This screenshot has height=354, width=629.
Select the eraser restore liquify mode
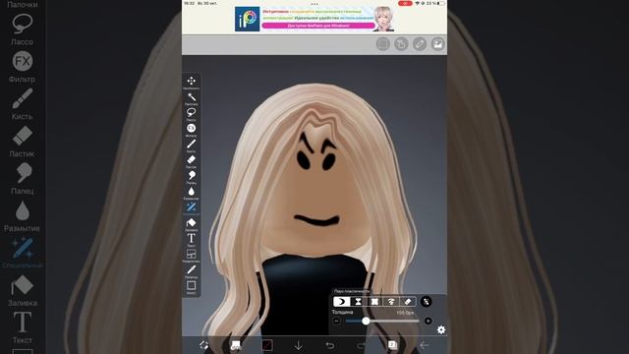point(408,302)
